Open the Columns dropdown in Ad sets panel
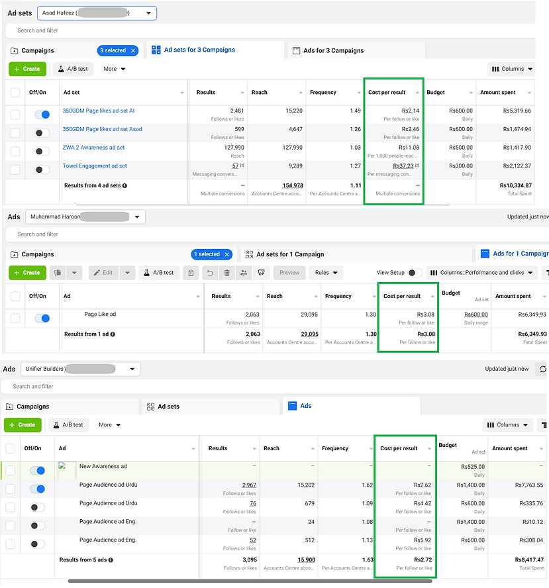 [511, 69]
